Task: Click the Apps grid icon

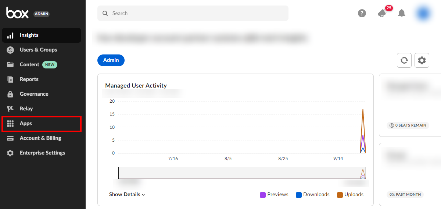Action: pos(10,124)
